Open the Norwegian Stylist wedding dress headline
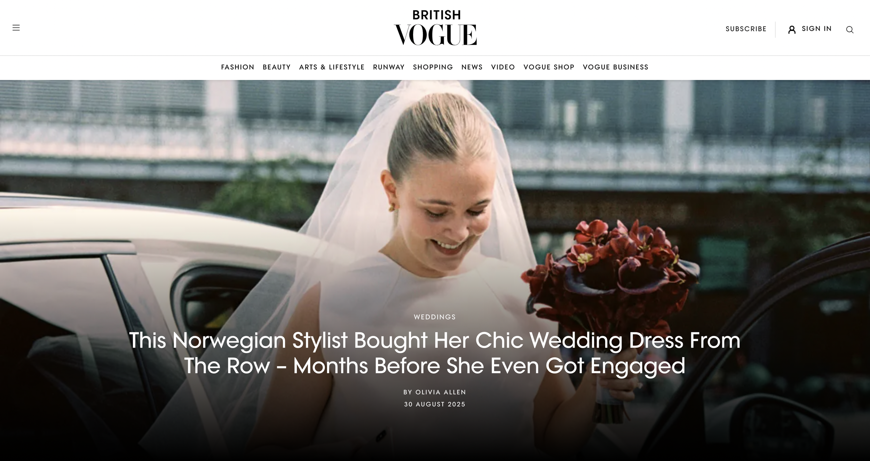 [435, 353]
